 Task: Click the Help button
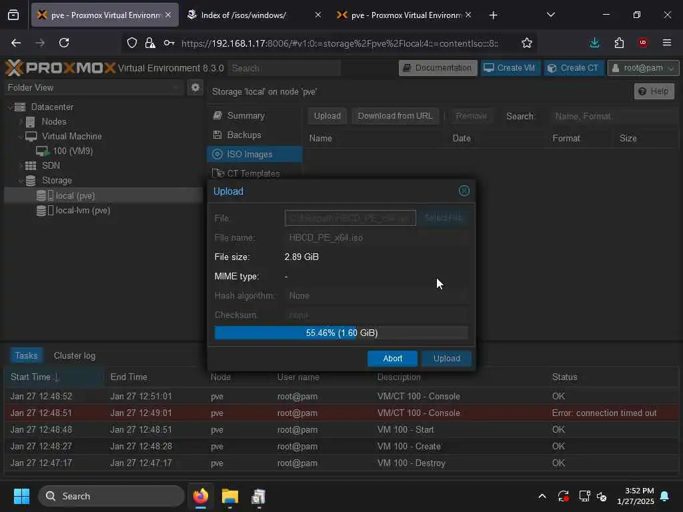click(654, 91)
